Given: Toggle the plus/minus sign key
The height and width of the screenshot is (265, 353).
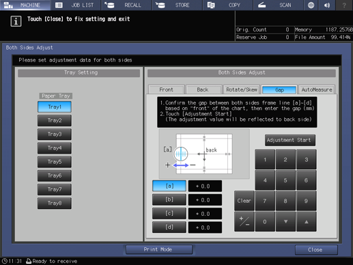Looking at the screenshot, I should coord(244,221).
